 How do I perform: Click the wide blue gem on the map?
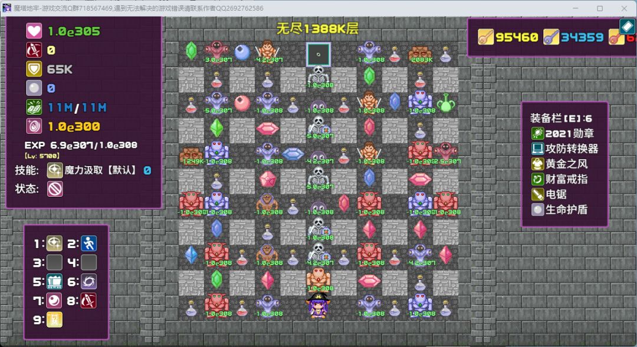point(293,154)
